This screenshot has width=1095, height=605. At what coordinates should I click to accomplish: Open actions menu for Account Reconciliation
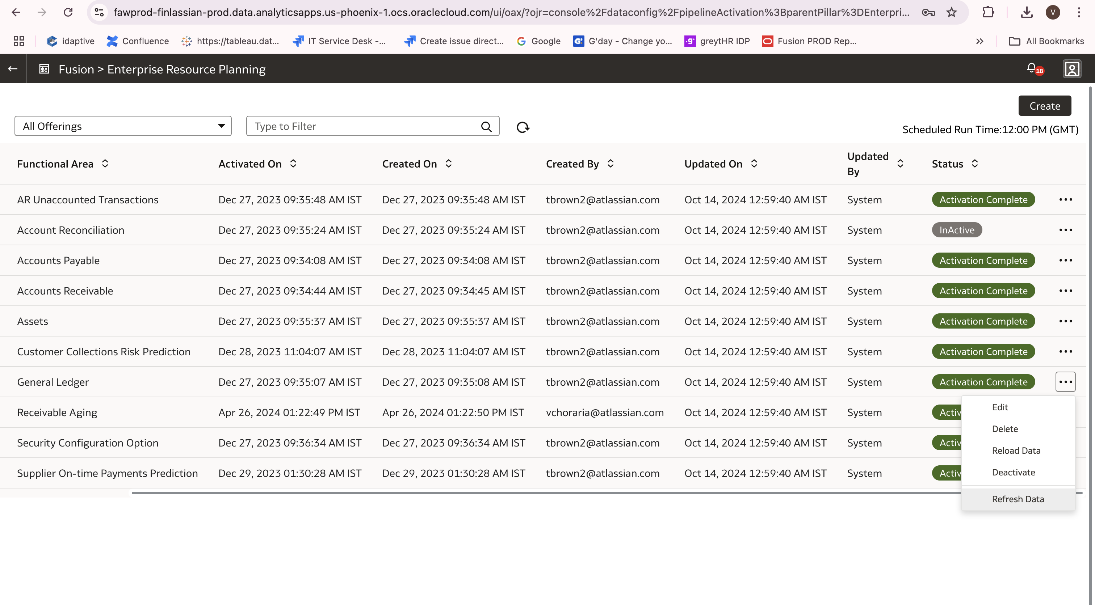1065,230
